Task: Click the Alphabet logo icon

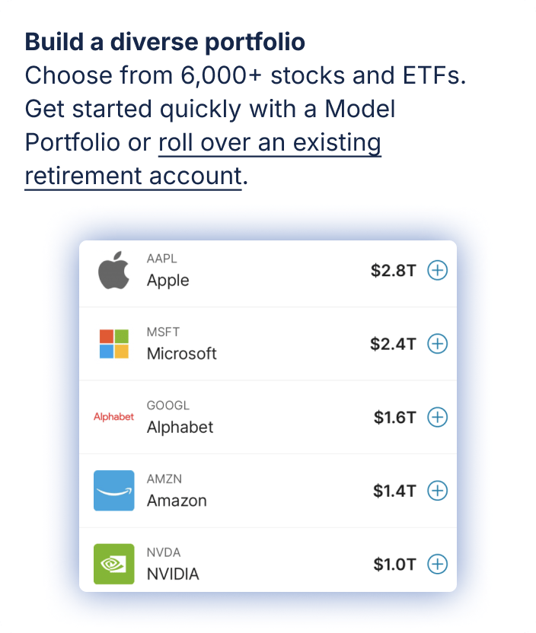Action: [113, 417]
